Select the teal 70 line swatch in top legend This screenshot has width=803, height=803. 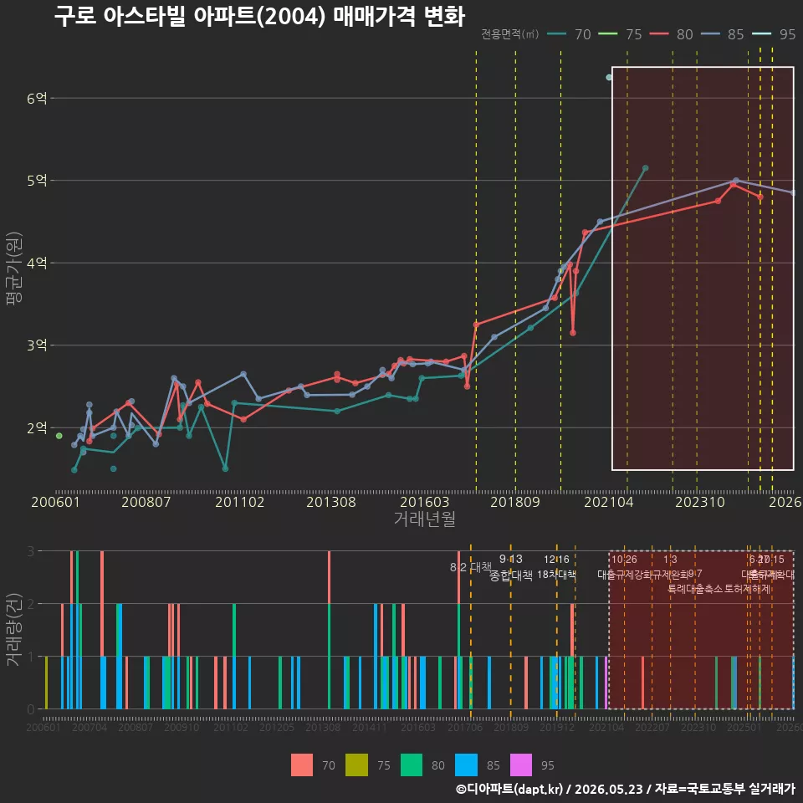(x=557, y=33)
